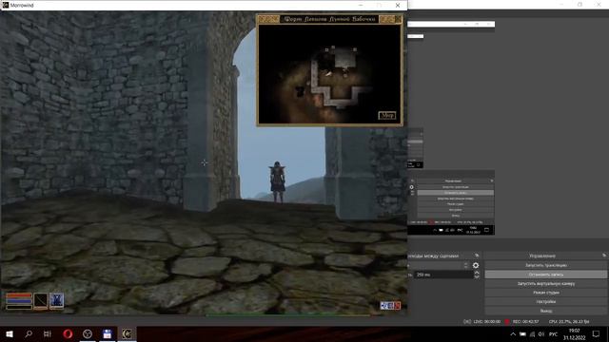Open the Windows notification center icon
Screen dimensions: 609x342
click(597, 333)
